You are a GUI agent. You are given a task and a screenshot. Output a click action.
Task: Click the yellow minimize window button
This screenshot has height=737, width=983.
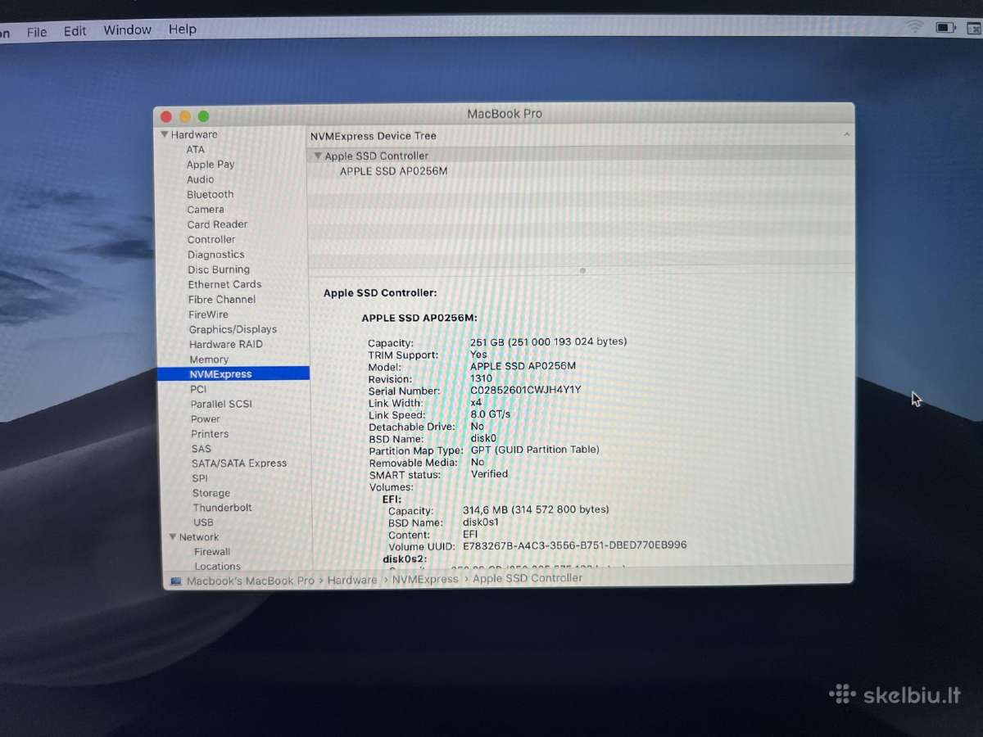point(184,117)
